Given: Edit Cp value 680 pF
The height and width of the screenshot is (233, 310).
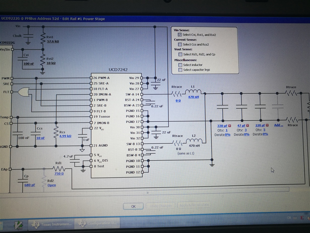Looking at the screenshot, I should click(x=30, y=185).
